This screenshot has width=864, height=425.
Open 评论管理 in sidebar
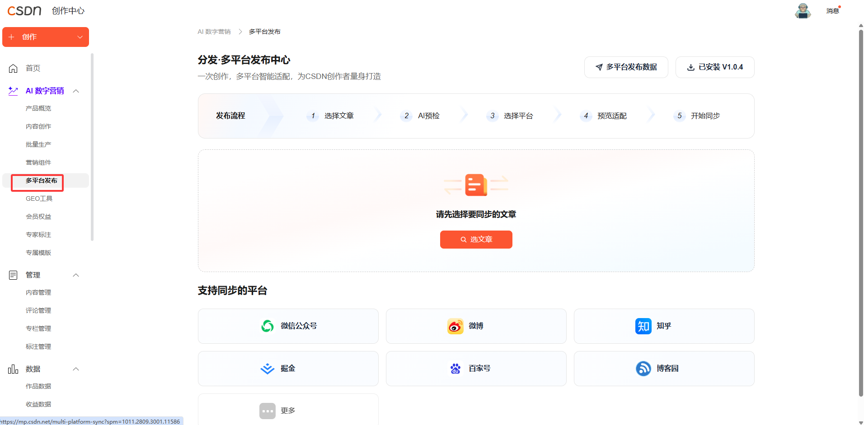(38, 310)
